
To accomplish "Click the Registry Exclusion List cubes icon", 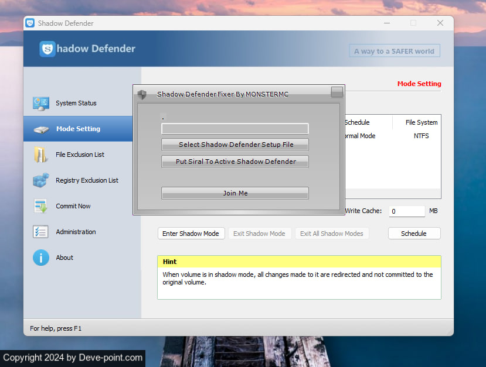I will tap(41, 180).
